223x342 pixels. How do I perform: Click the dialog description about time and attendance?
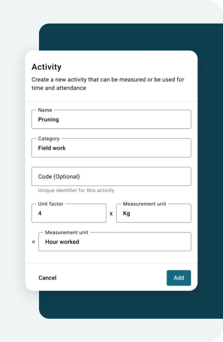(x=108, y=84)
